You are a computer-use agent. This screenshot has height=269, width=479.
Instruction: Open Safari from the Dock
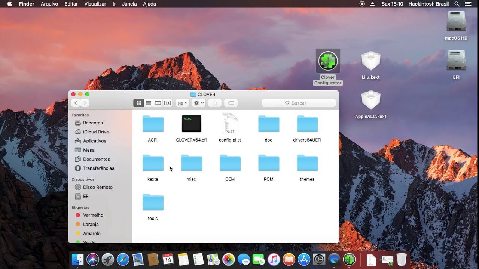click(x=123, y=259)
